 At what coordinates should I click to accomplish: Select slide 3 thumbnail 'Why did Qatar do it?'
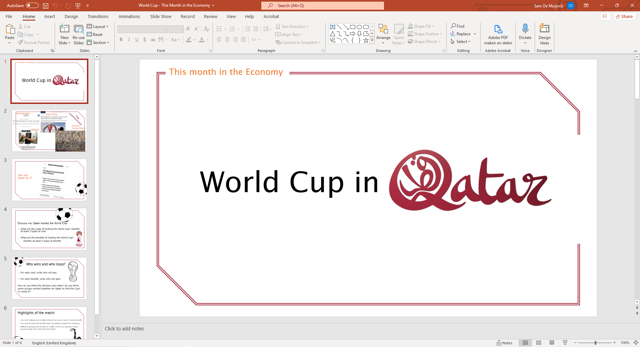pos(49,180)
